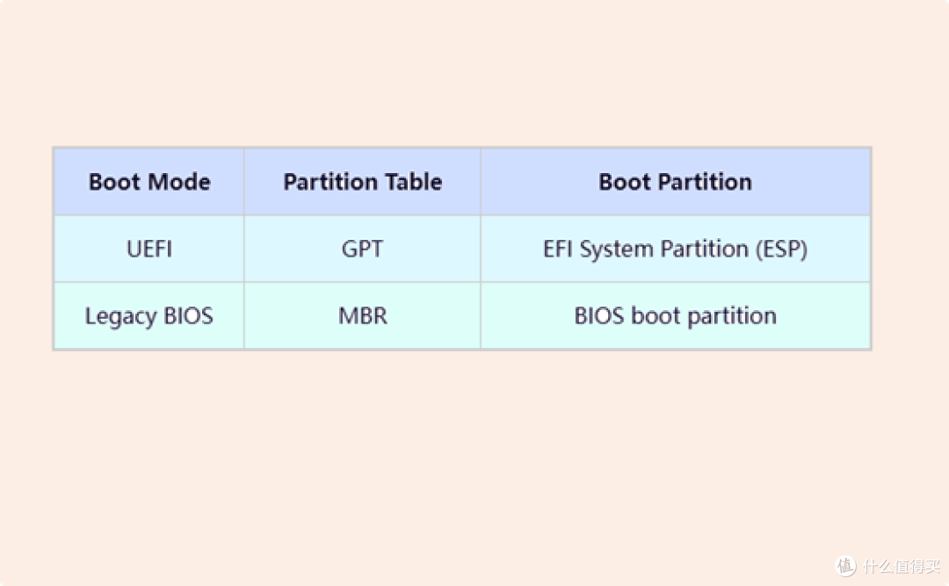Screen dimensions: 949x586
Task: Click the word Legacy in the table
Action: pos(121,316)
